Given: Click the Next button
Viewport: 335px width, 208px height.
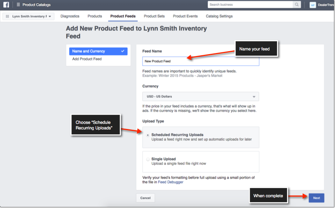Looking at the screenshot, I should click(316, 198).
